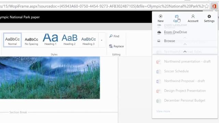Click Find in the Editing group

[x=114, y=36]
